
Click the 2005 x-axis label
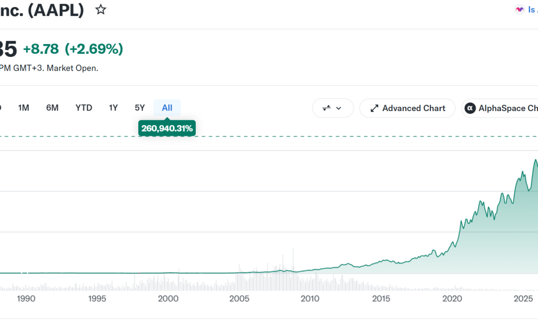pyautogui.click(x=239, y=299)
